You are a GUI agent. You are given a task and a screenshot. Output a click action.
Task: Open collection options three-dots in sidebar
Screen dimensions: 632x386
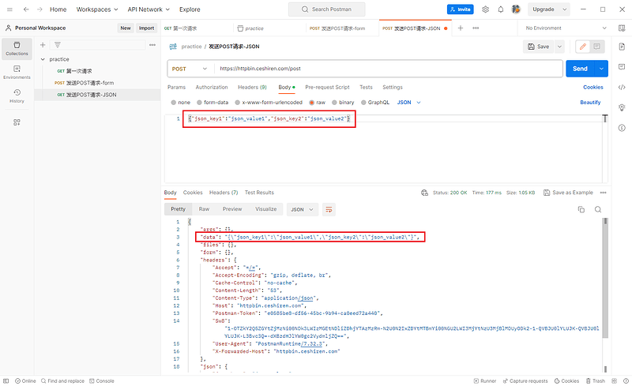pos(152,45)
